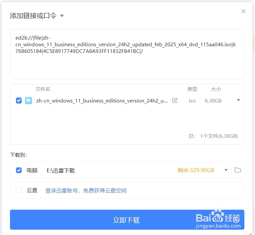Close the add link dialog

(x=243, y=11)
